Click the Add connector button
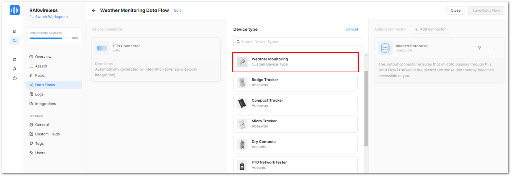The height and width of the screenshot is (176, 511). 430,29
